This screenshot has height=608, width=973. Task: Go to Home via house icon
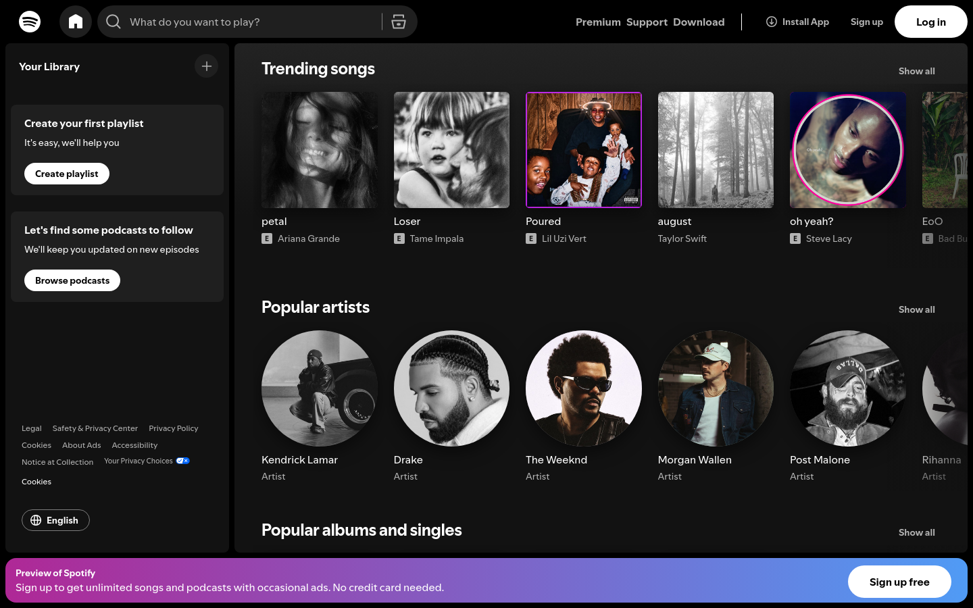76,22
